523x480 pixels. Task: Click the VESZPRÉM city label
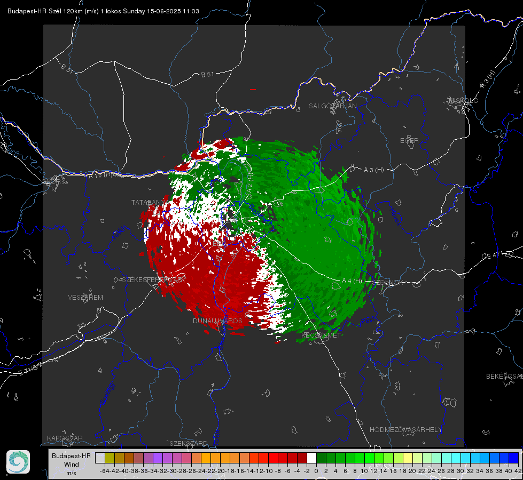[85, 298]
